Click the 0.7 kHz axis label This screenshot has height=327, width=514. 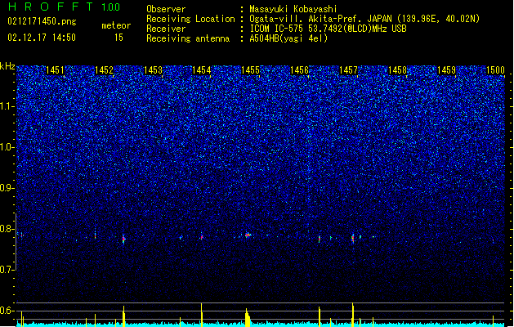point(7,270)
